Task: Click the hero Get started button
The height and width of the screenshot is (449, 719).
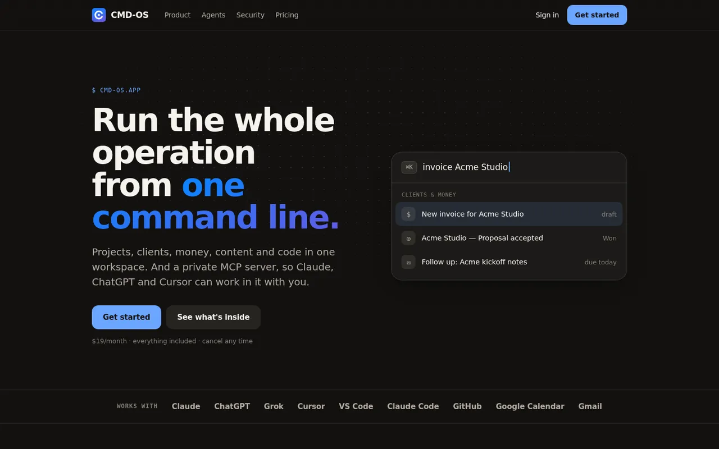Action: pyautogui.click(x=126, y=317)
